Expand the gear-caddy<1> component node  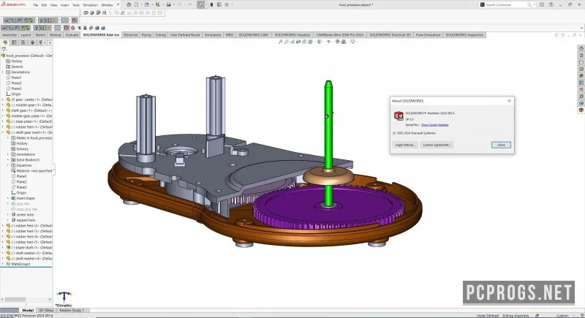3,99
